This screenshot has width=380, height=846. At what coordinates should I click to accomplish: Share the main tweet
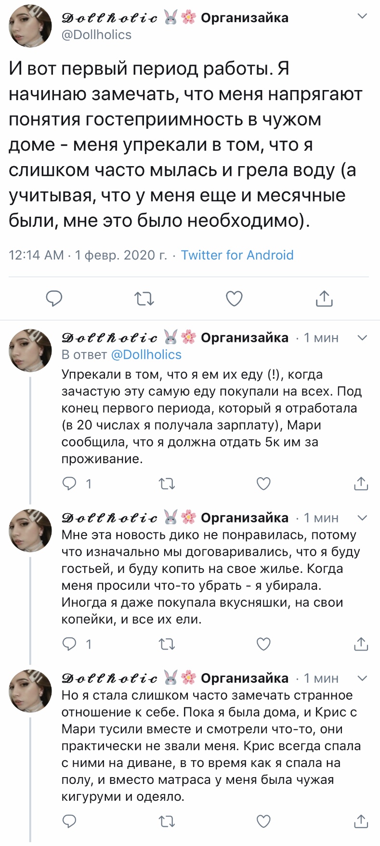pos(324,299)
